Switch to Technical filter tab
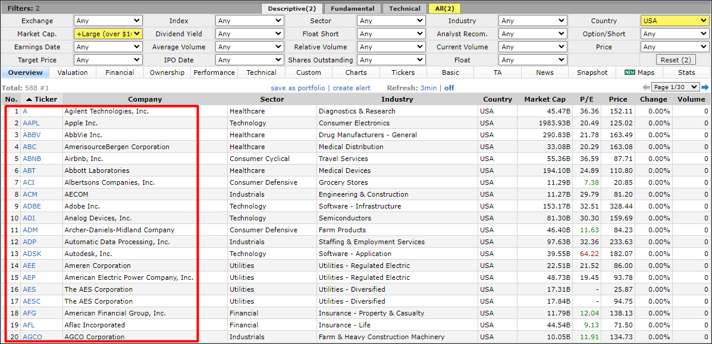The height and width of the screenshot is (344, 712). pyautogui.click(x=404, y=8)
